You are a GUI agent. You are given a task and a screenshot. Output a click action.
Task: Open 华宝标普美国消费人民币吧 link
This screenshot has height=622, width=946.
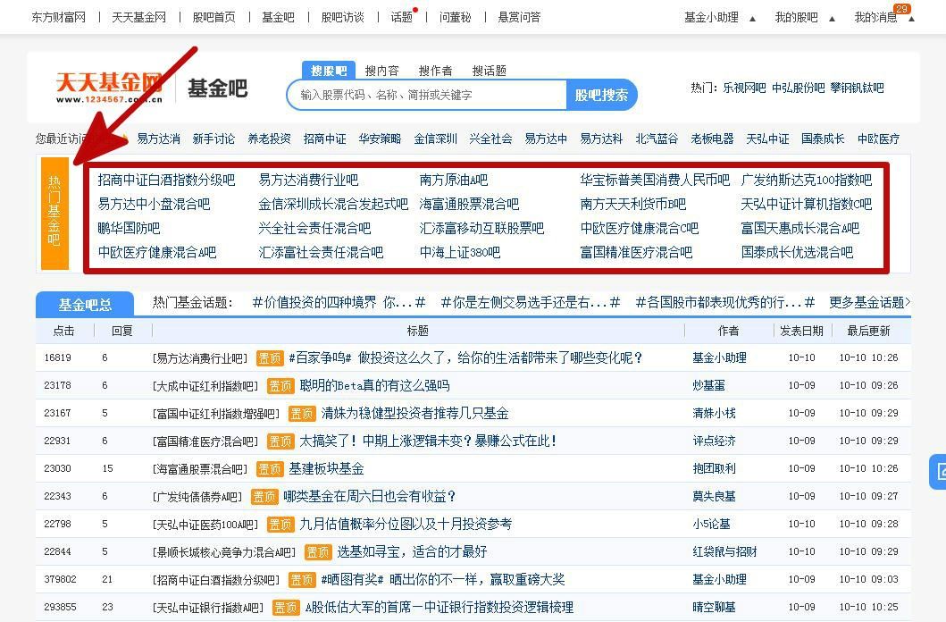[655, 180]
